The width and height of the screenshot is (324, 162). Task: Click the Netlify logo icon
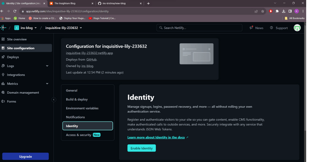[3, 28]
